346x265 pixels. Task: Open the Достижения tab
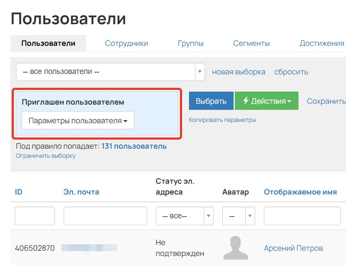tap(322, 43)
